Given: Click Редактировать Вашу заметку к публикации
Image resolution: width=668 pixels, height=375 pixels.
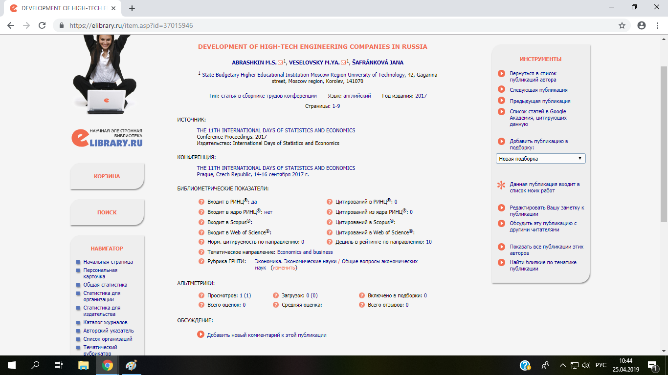Looking at the screenshot, I should 547,210.
